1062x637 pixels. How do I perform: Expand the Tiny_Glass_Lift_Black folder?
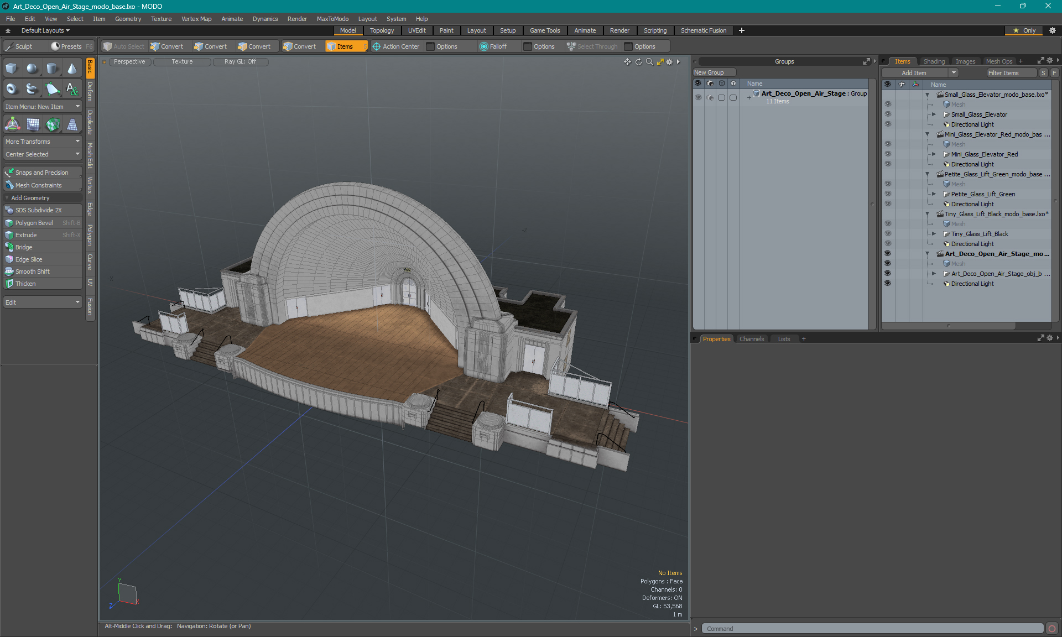(934, 234)
